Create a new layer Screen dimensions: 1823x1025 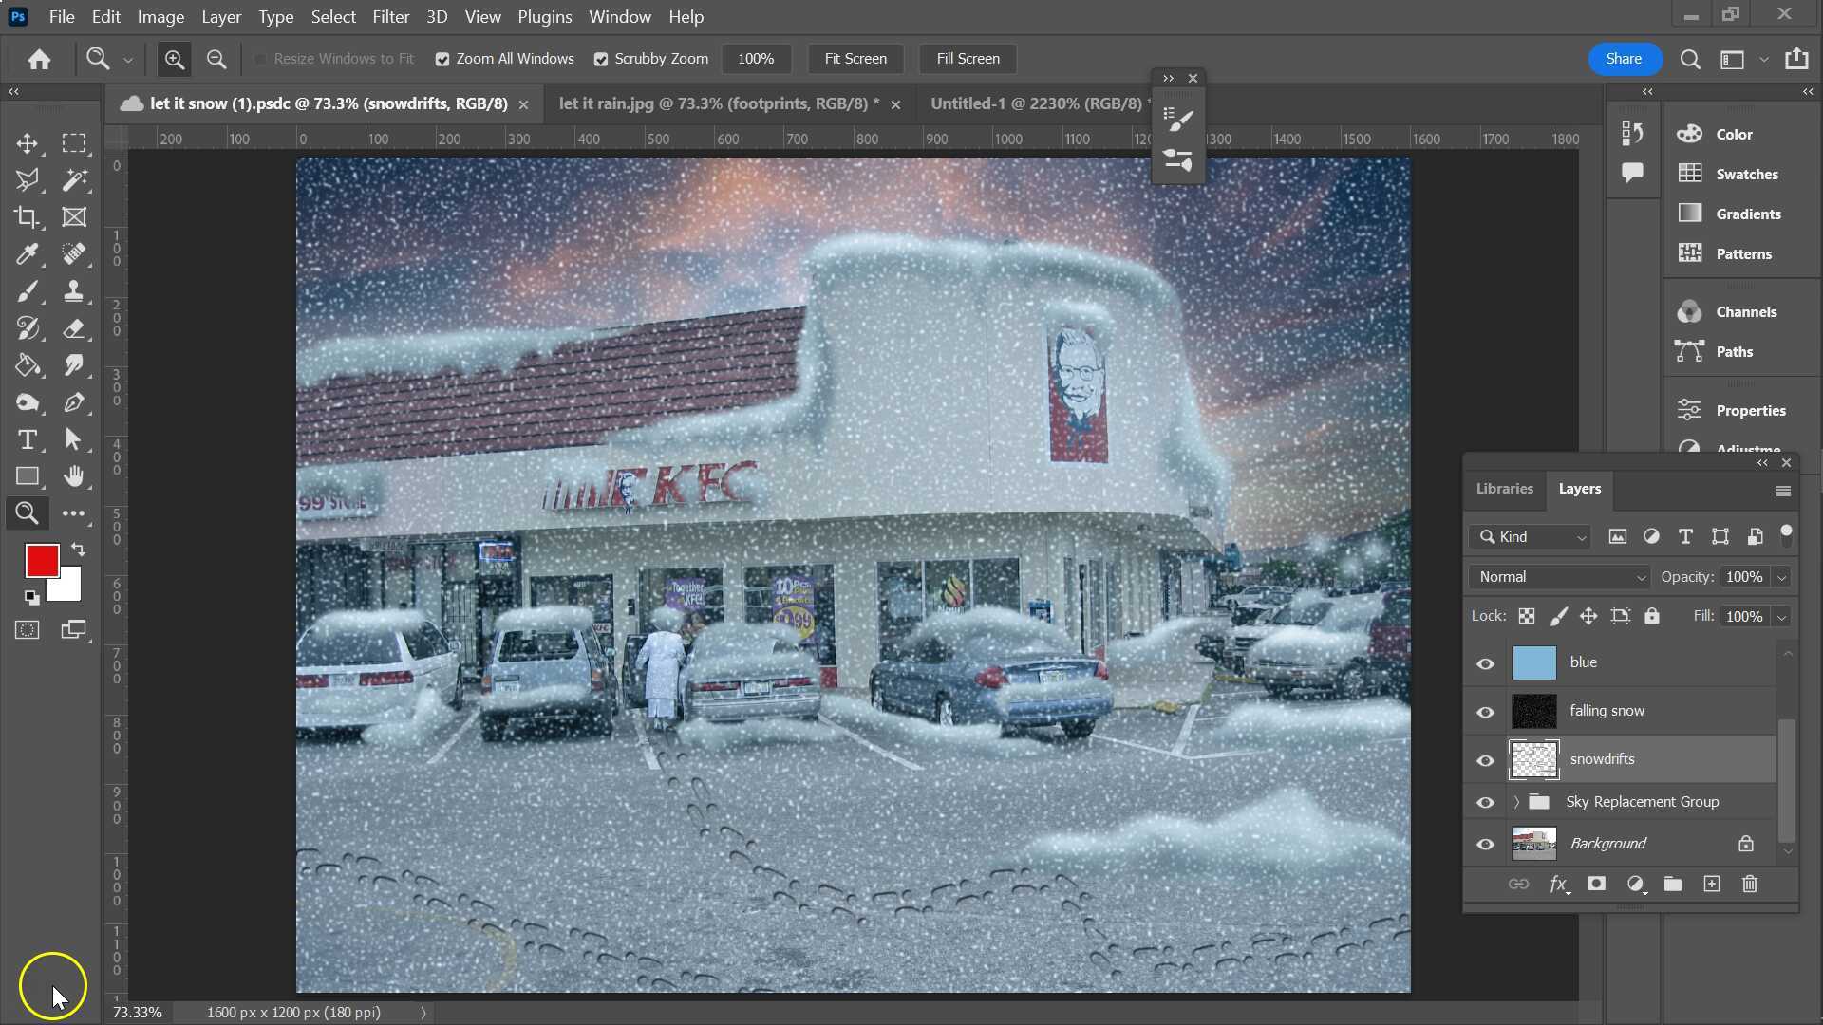(1711, 885)
